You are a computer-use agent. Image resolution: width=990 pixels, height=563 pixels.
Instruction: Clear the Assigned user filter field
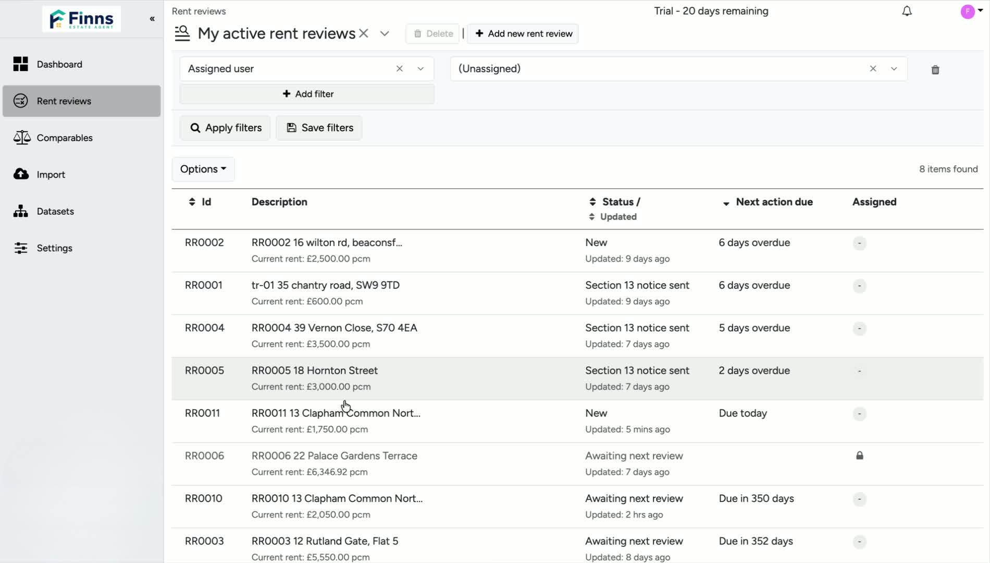coord(400,69)
